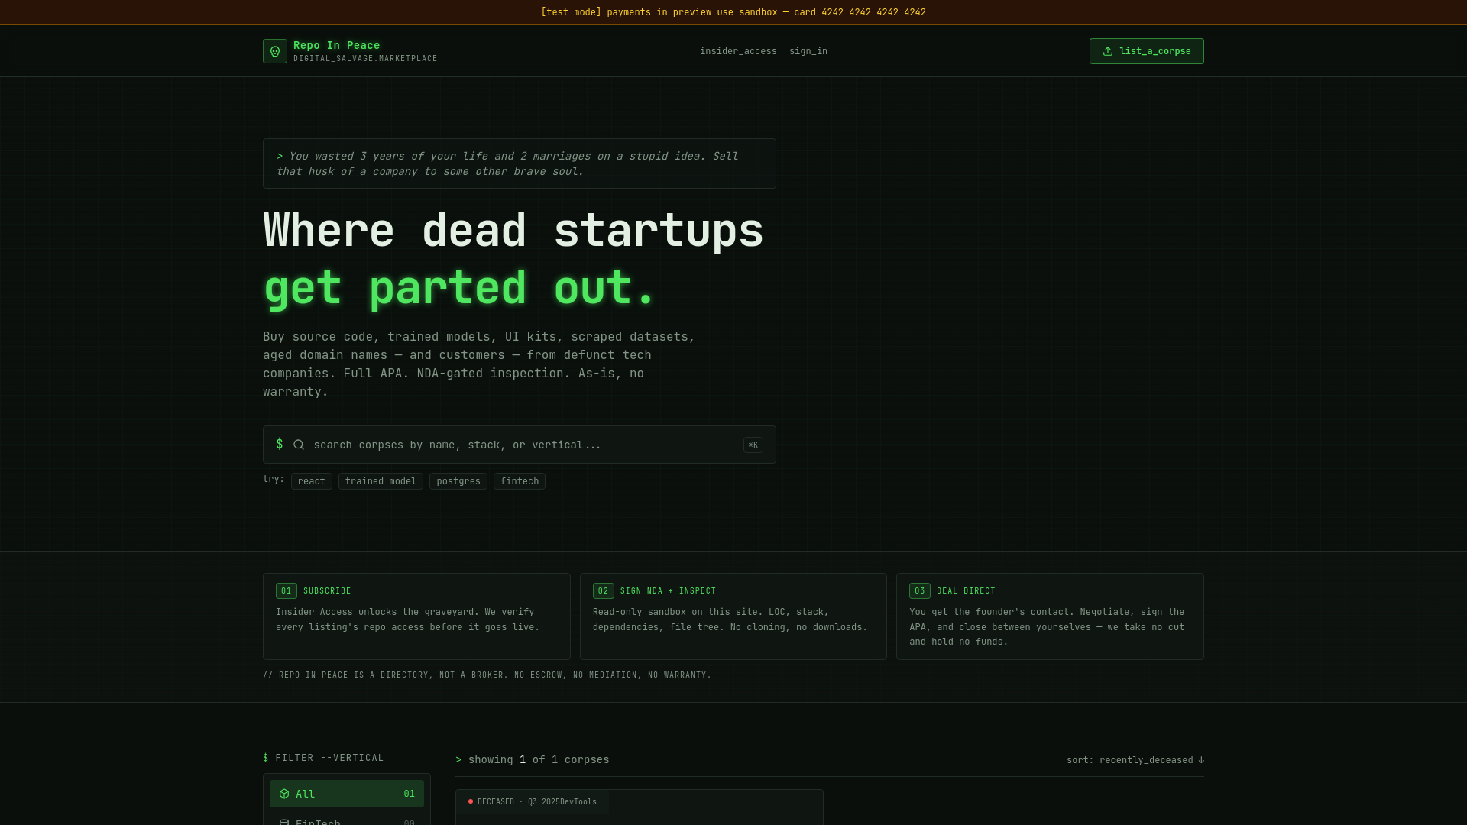Click the 'Buy source code, trained models' paragraph
The height and width of the screenshot is (825, 1467).
[x=479, y=364]
